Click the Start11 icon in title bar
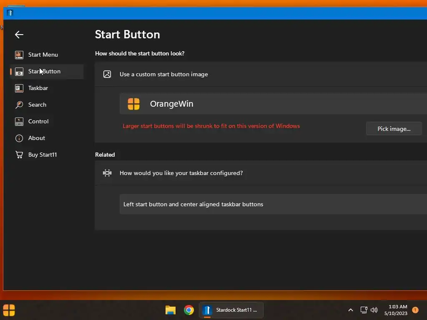427x320 pixels. click(10, 13)
